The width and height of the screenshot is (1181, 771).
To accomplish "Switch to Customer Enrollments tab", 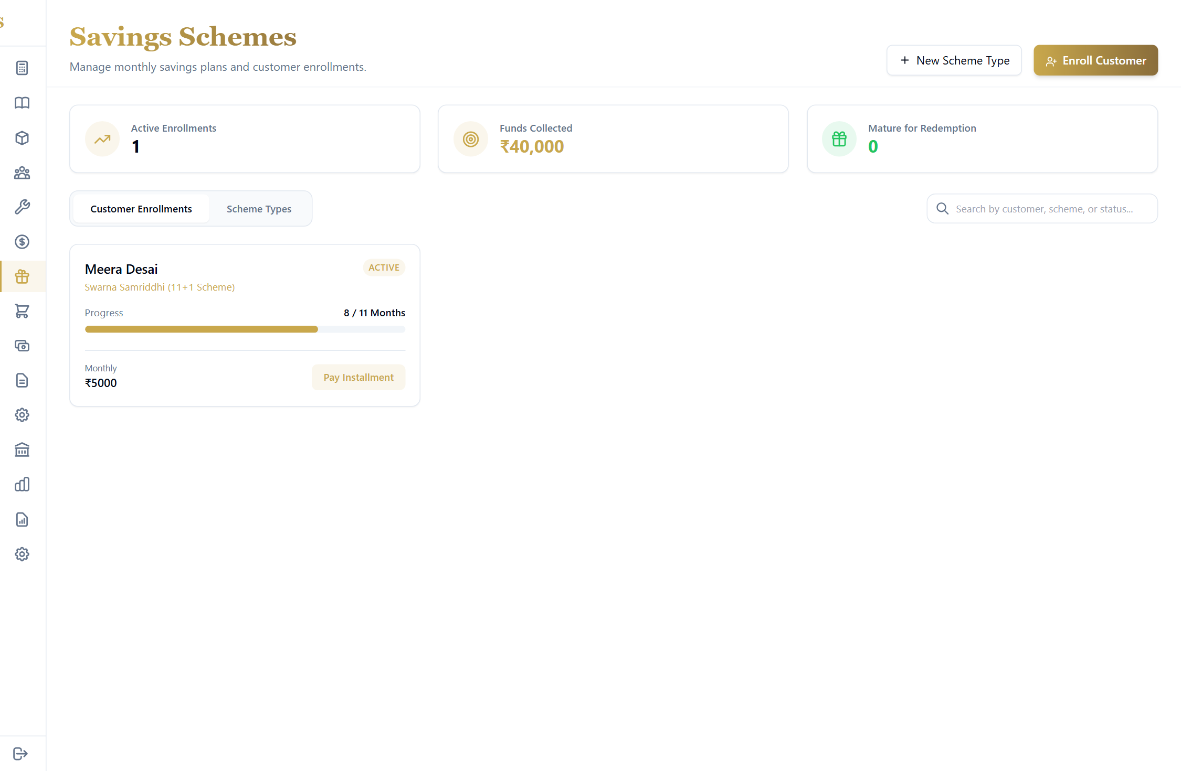I will [141, 209].
